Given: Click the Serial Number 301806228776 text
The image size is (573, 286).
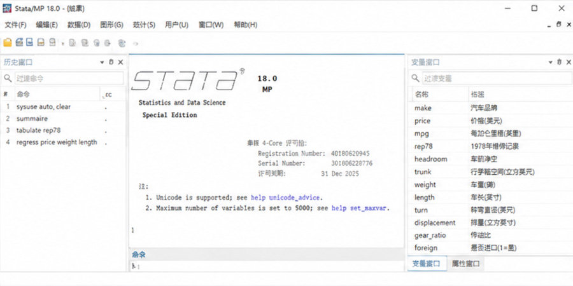Looking at the screenshot, I should click(x=315, y=163).
